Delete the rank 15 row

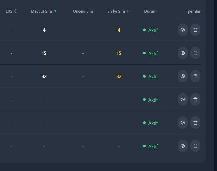click(195, 53)
